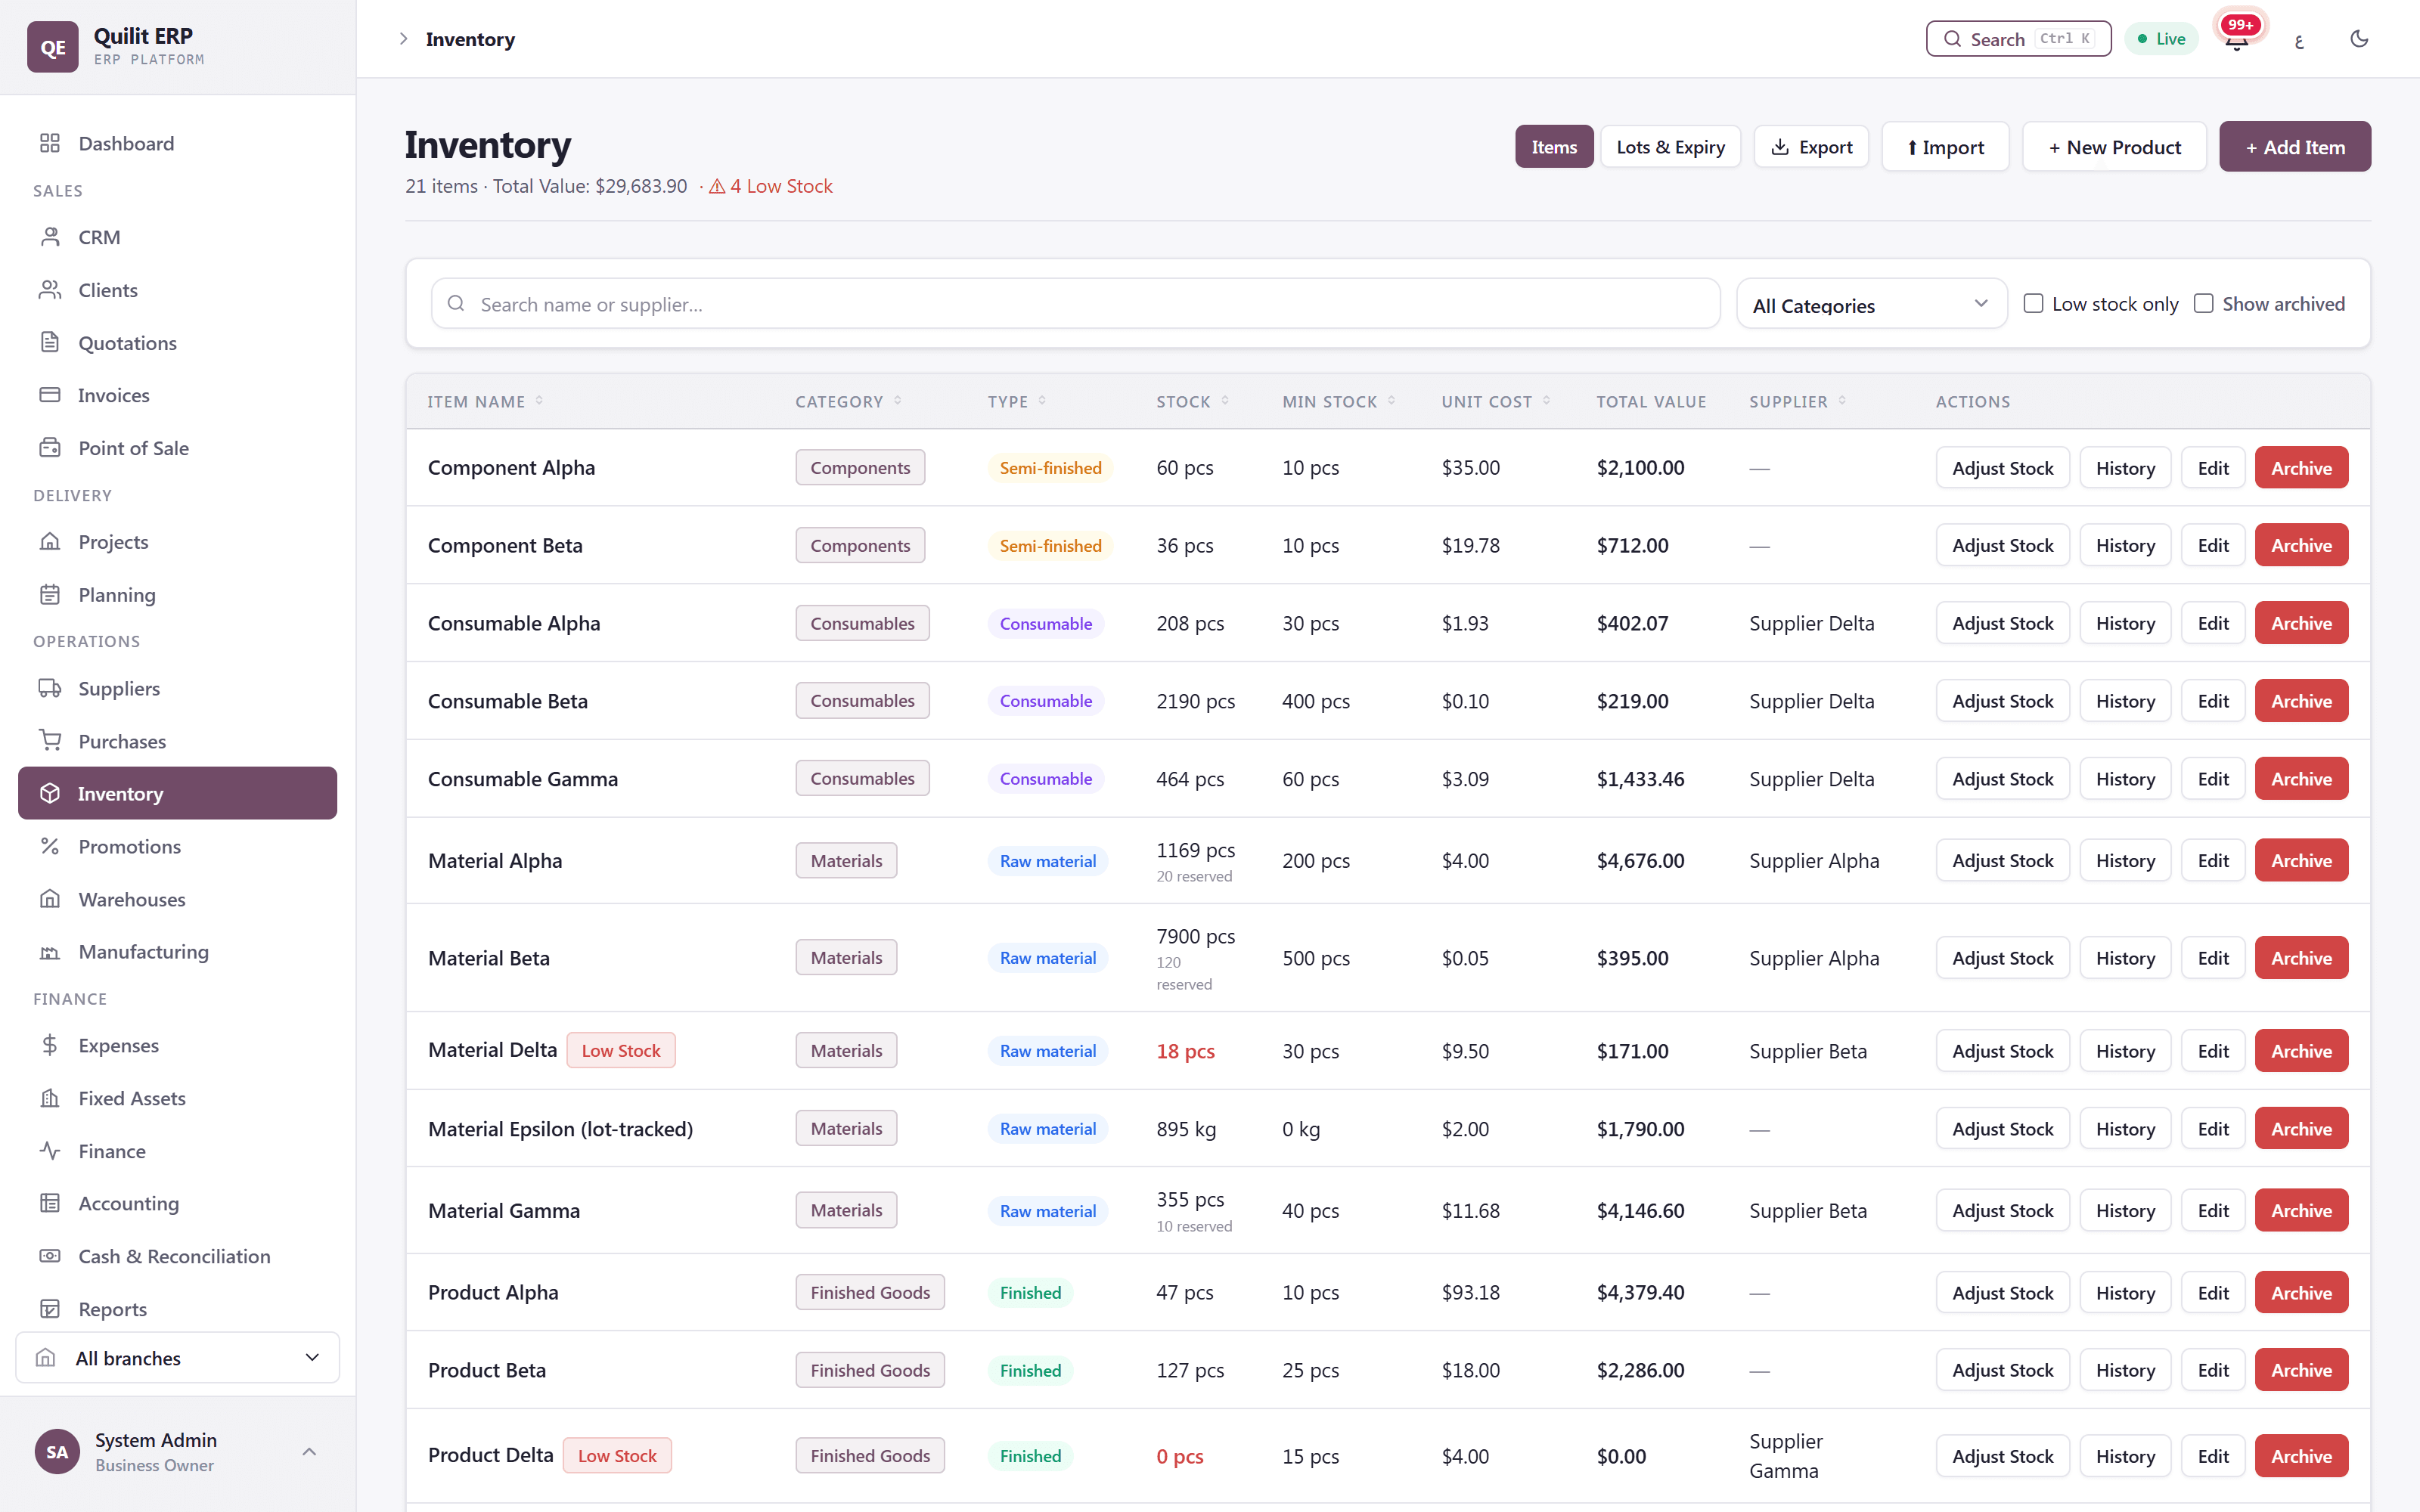Click New Product button
This screenshot has height=1512, width=2420.
coord(2114,147)
